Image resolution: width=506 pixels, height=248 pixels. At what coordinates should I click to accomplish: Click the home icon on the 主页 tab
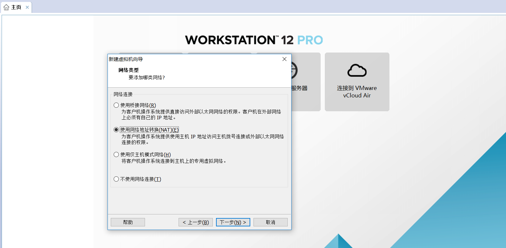pyautogui.click(x=6, y=7)
